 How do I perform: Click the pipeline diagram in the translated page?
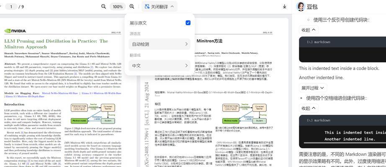(244, 114)
